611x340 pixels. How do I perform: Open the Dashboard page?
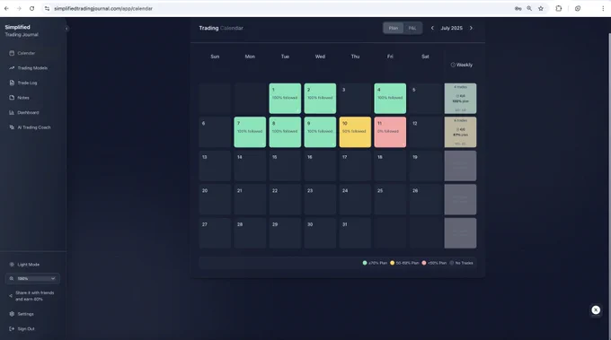pos(28,112)
